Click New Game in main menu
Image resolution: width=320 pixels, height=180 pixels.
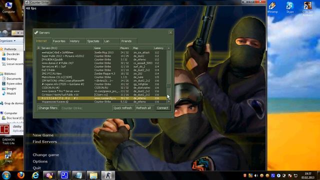[43, 135]
